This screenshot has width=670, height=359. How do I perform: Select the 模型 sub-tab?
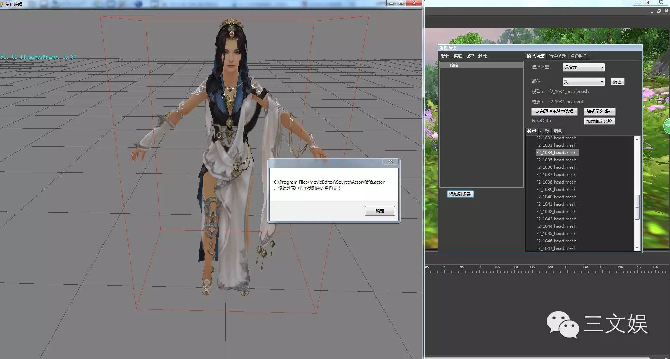pos(532,131)
